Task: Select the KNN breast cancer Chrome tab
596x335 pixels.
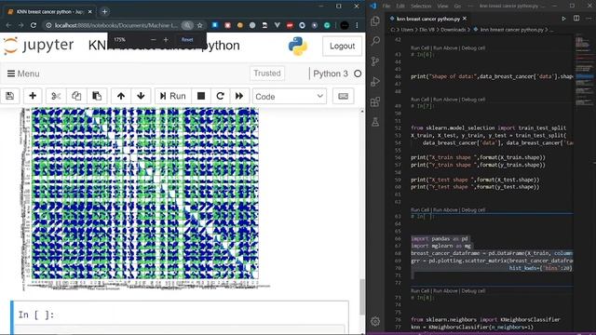Action: click(x=49, y=12)
